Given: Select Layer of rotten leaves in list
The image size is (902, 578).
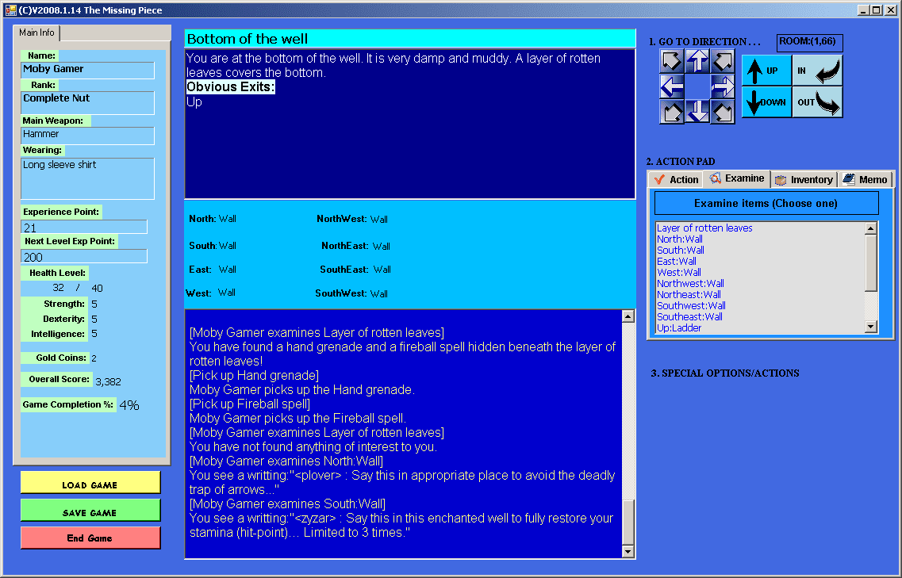Looking at the screenshot, I should 704,228.
